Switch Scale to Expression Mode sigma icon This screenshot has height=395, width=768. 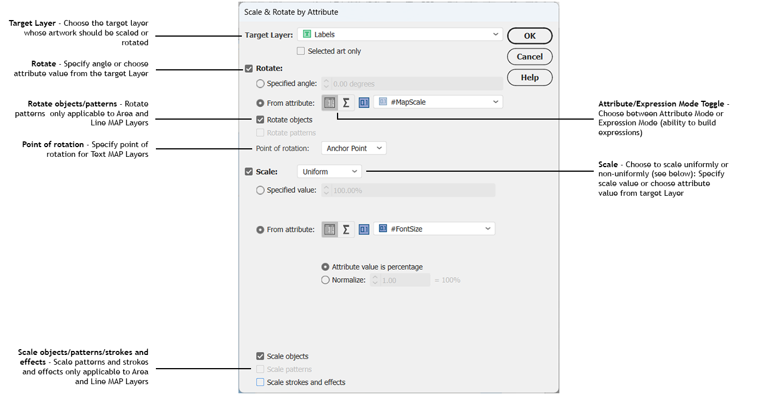[346, 230]
